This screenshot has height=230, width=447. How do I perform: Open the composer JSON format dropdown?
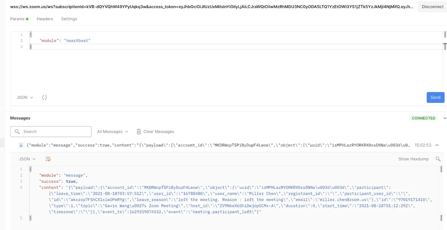point(25,97)
